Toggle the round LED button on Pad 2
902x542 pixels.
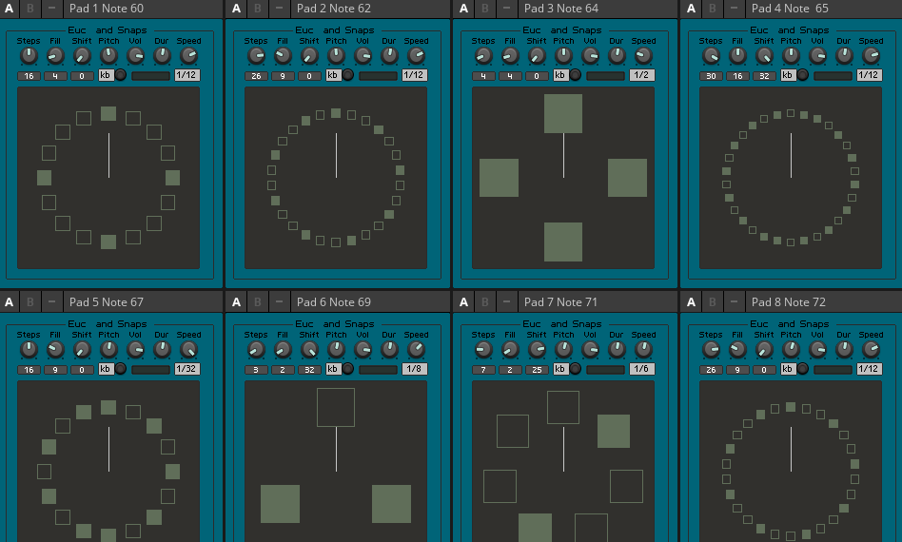[348, 75]
